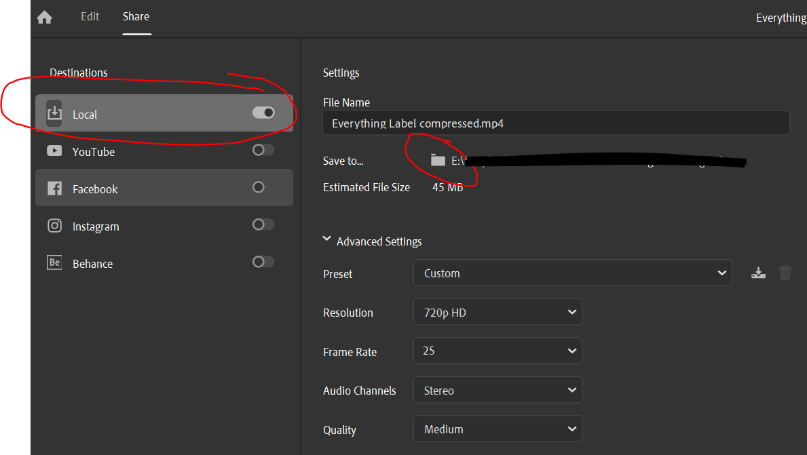
Task: Enable the Instagram destination toggle
Action: tap(263, 224)
